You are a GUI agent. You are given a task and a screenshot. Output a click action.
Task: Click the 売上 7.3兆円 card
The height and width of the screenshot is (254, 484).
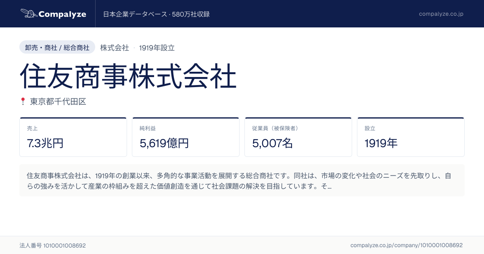point(73,137)
